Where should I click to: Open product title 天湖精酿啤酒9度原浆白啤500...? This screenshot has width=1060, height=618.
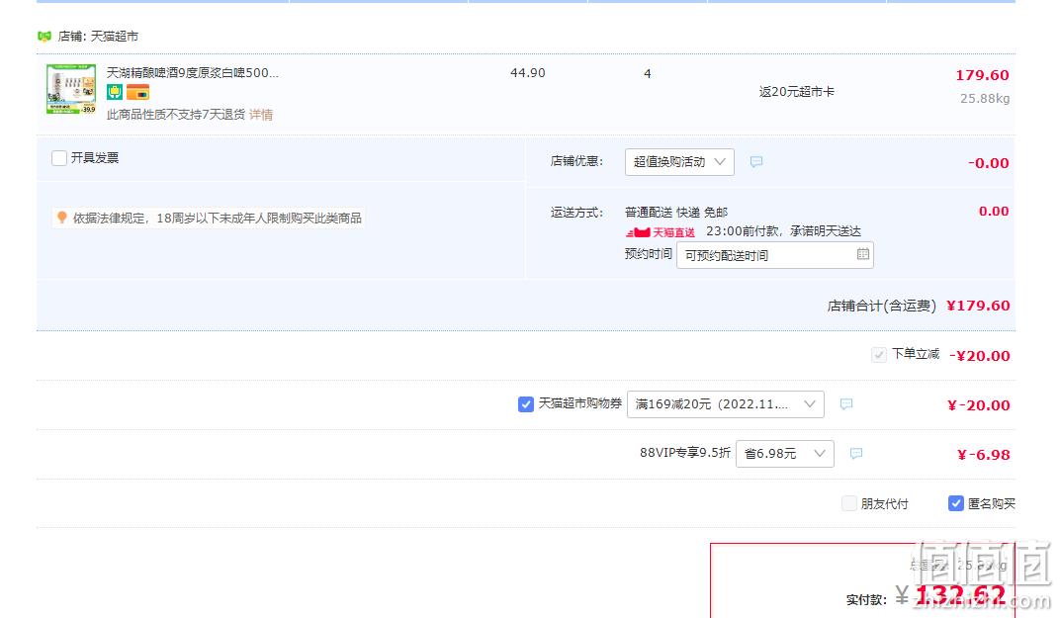193,72
